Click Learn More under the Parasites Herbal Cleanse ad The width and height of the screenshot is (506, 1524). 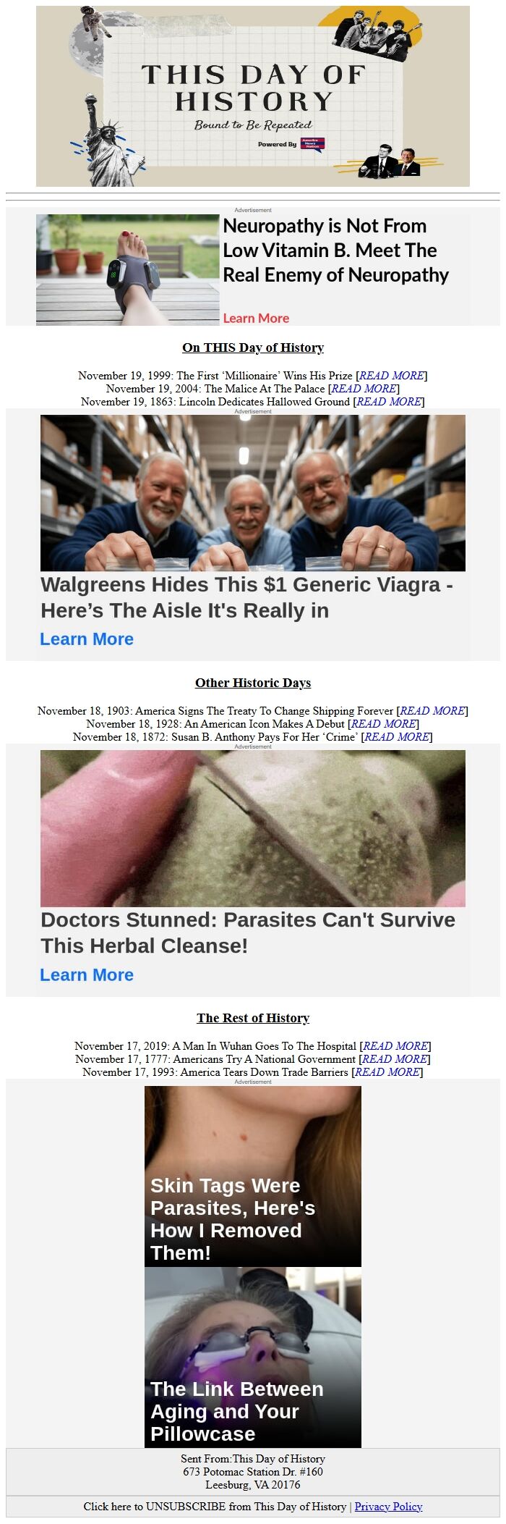[87, 974]
